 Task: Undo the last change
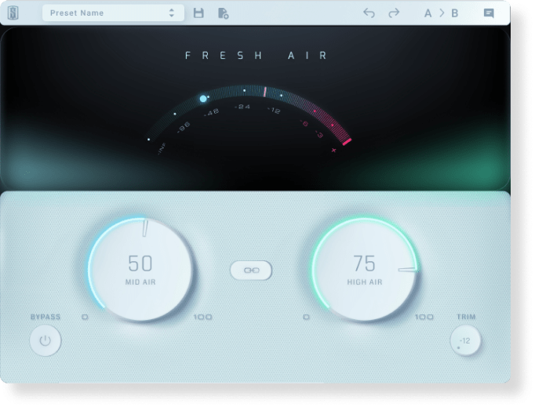coord(369,13)
